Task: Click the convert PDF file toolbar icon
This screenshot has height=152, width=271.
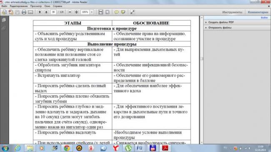Action: point(11,12)
